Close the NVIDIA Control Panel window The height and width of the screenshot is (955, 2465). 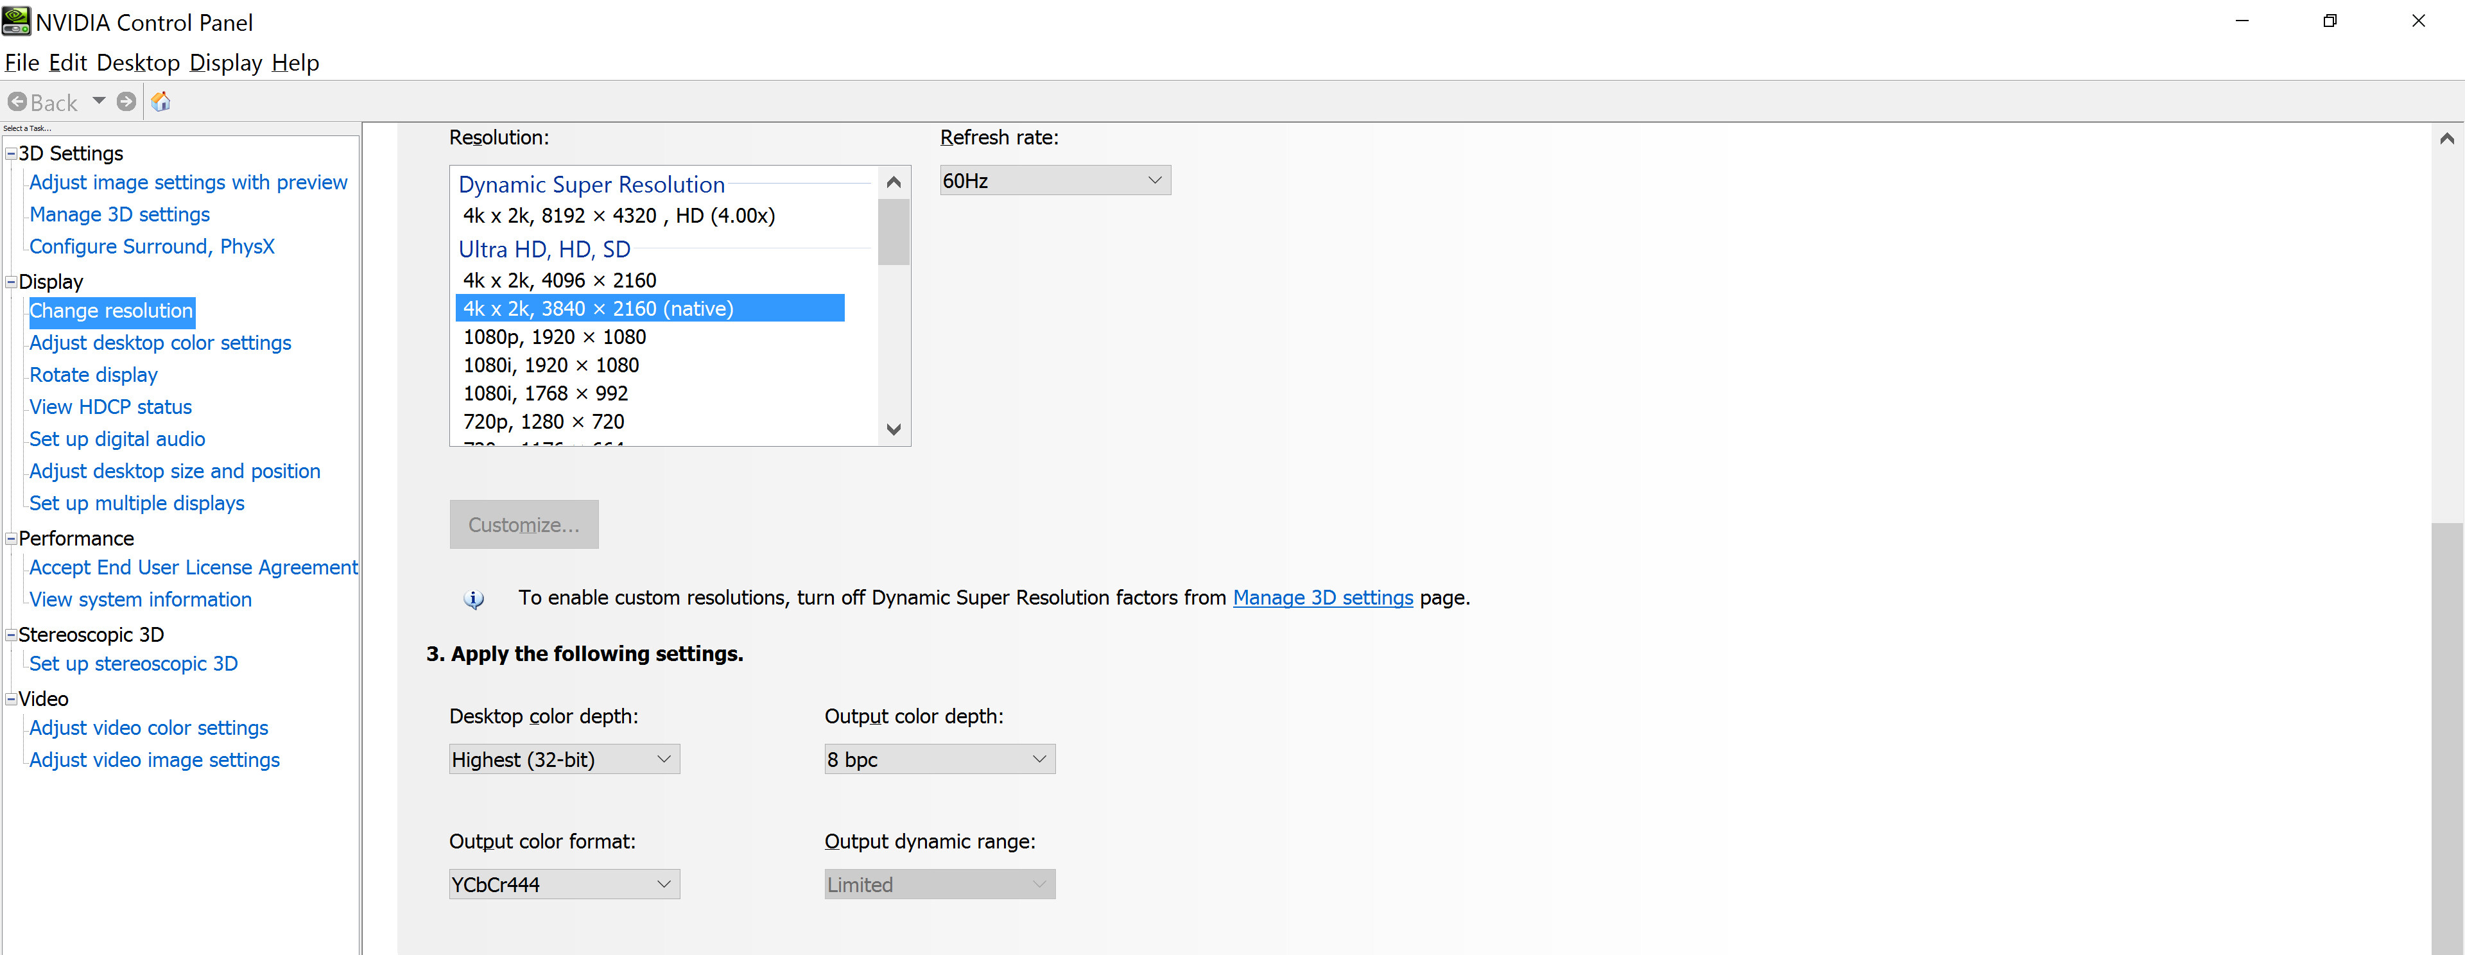(2418, 21)
